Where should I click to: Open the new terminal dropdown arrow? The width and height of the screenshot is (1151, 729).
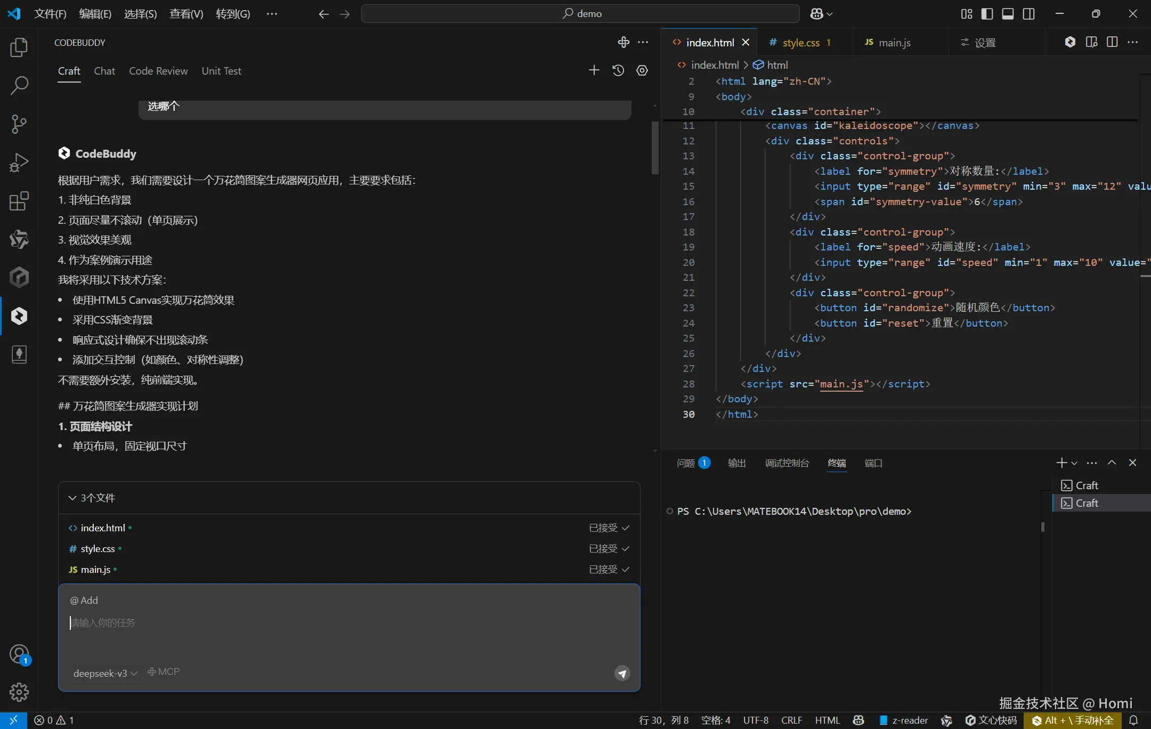pyautogui.click(x=1074, y=463)
